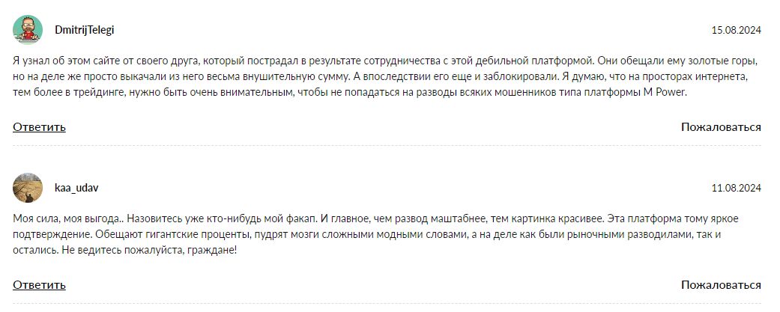Click kaa_udav's profile avatar photo
The height and width of the screenshot is (312, 780).
coord(27,188)
